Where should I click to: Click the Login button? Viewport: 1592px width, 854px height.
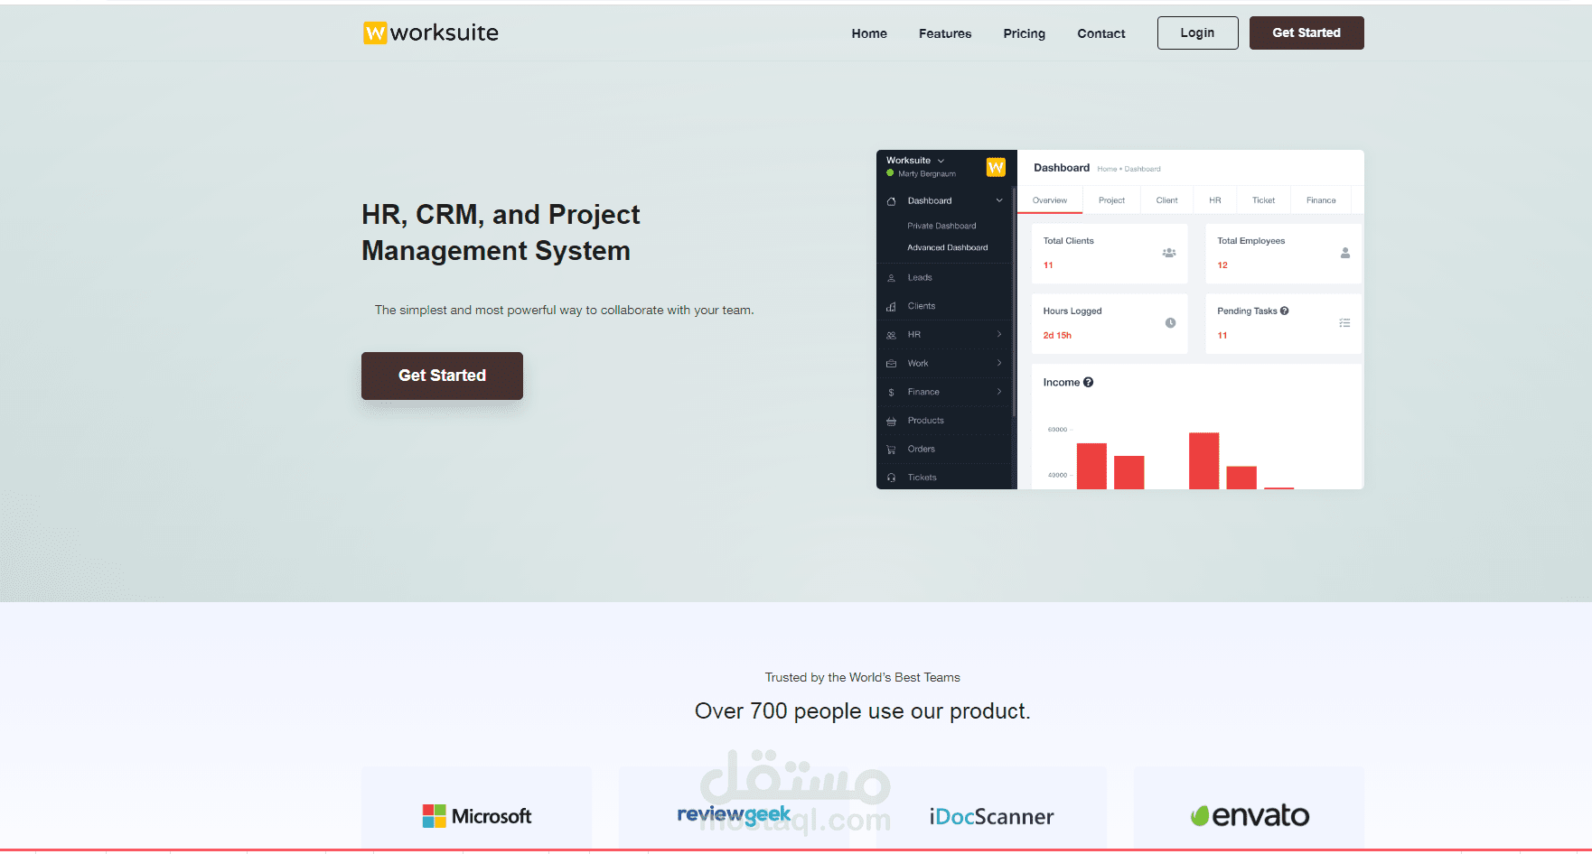click(1198, 32)
